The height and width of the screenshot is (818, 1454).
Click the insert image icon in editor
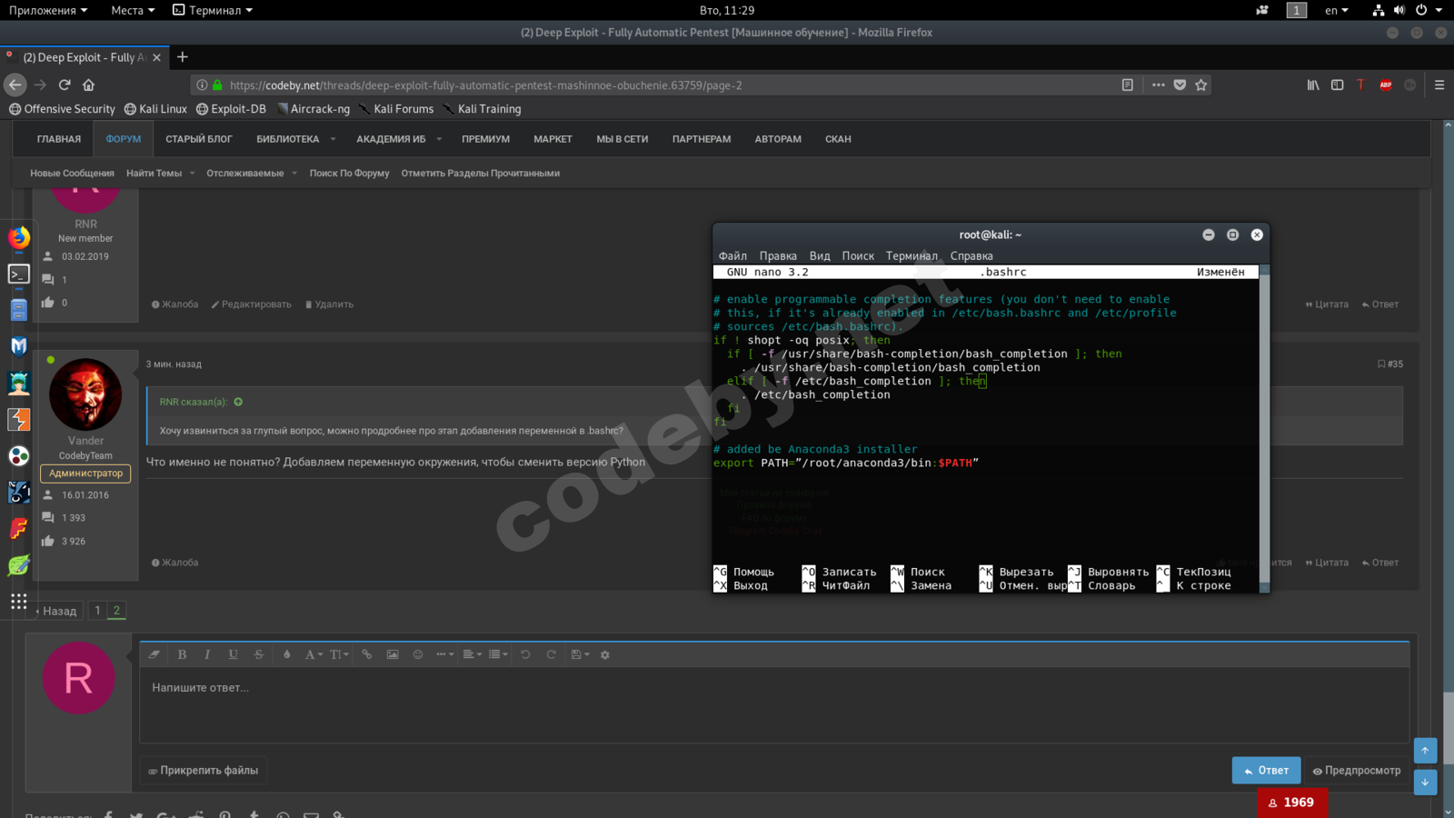(x=393, y=654)
